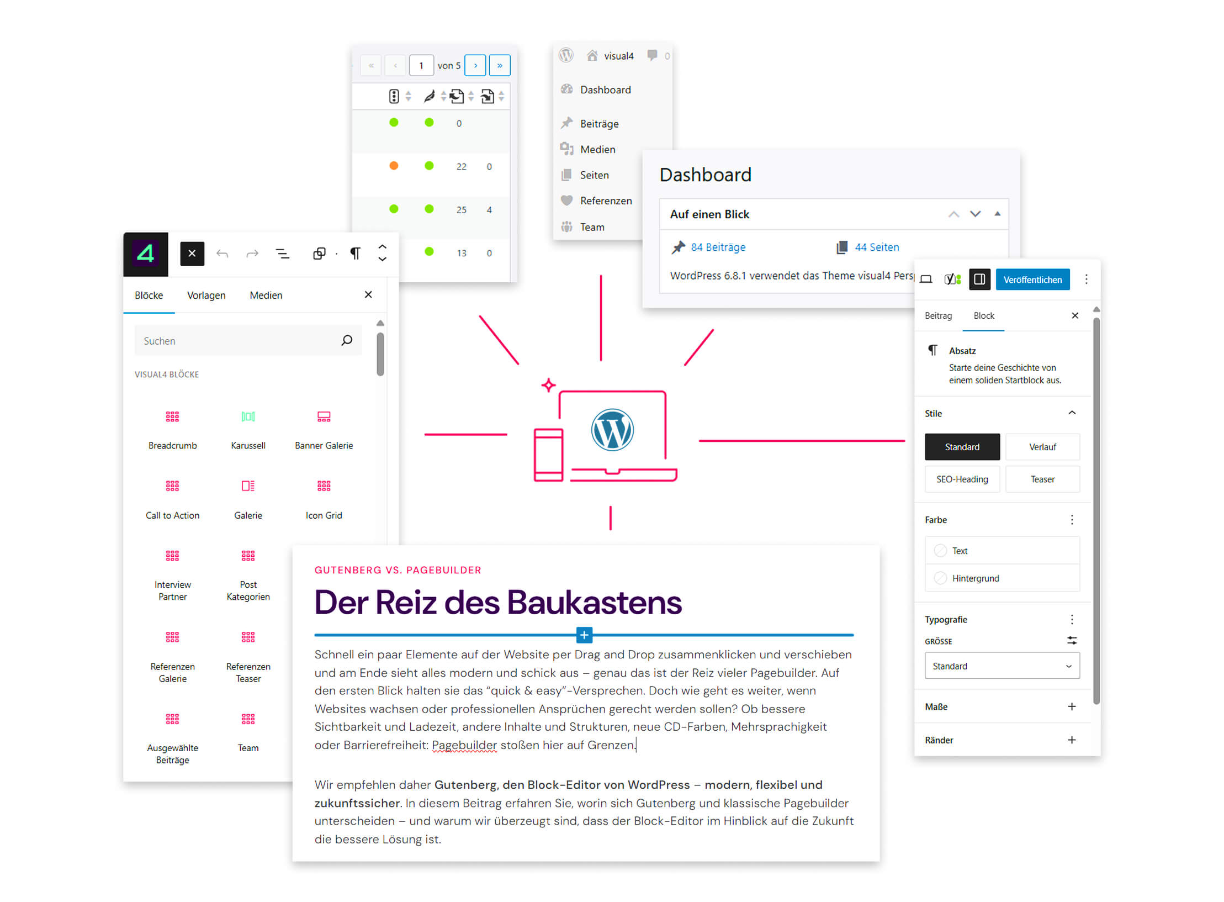Open the 44 Seiten link

pyautogui.click(x=877, y=247)
